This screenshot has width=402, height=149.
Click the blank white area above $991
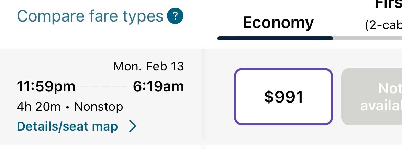[x=283, y=58]
